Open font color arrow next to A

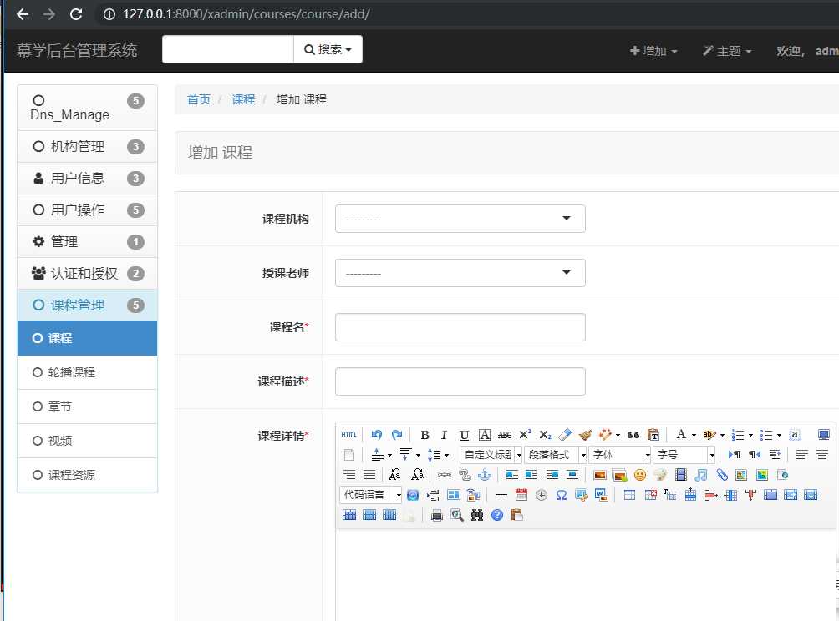click(x=694, y=435)
